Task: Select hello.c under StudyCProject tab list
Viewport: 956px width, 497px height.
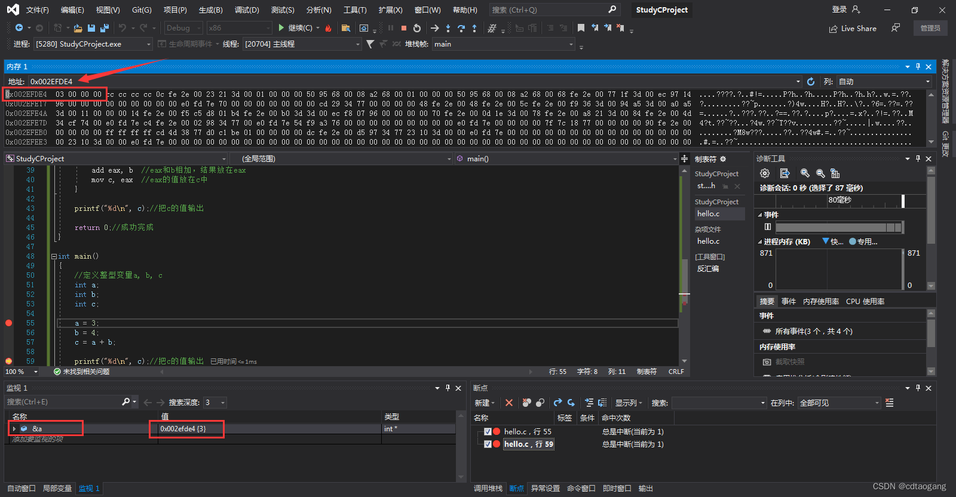Action: click(720, 214)
